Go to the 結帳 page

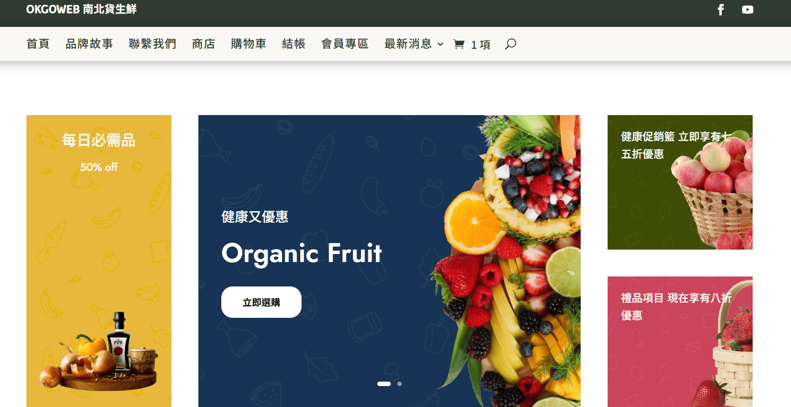tap(294, 44)
